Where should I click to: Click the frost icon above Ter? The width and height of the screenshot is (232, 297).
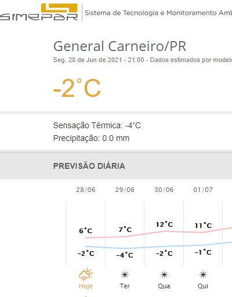tap(125, 275)
